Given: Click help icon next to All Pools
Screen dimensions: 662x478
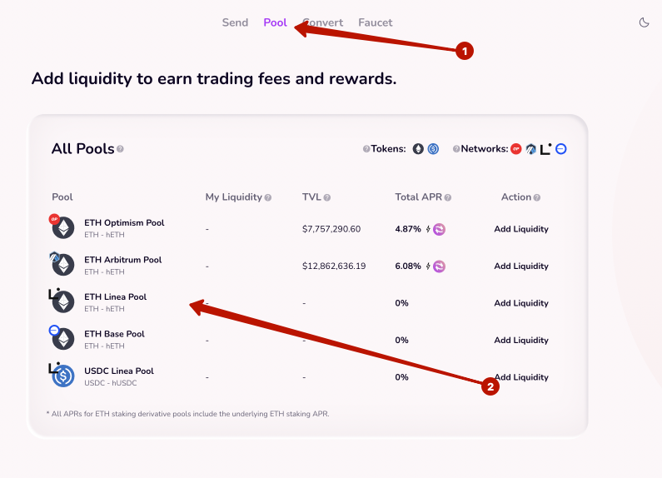Looking at the screenshot, I should coord(121,149).
